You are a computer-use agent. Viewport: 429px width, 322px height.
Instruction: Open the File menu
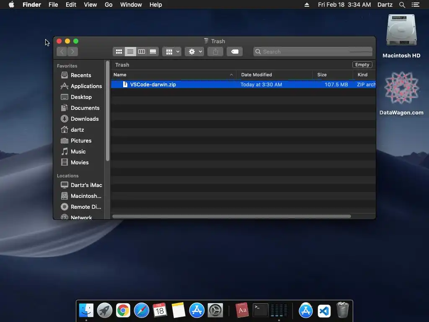(x=53, y=5)
